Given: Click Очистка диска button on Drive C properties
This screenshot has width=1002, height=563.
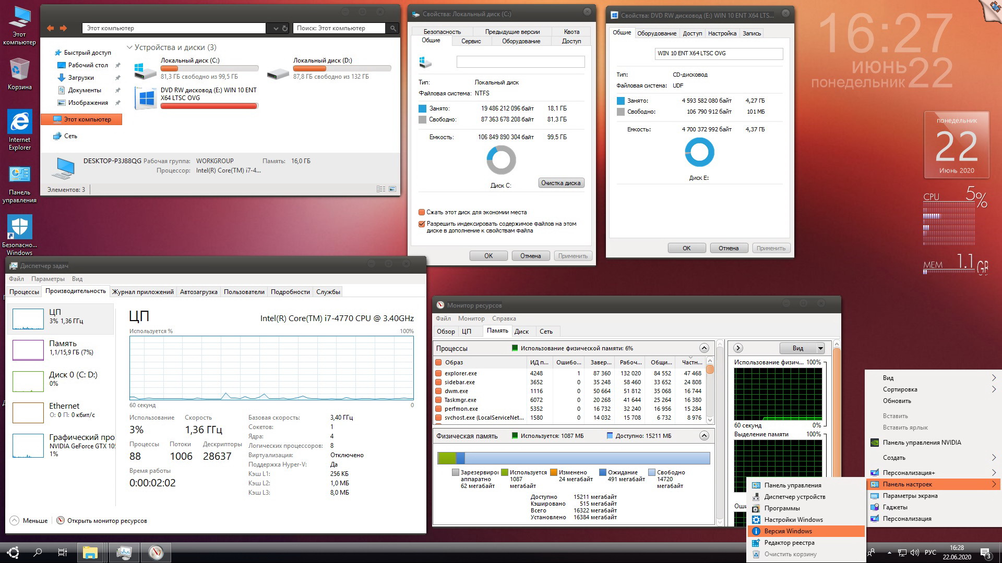Looking at the screenshot, I should point(561,183).
